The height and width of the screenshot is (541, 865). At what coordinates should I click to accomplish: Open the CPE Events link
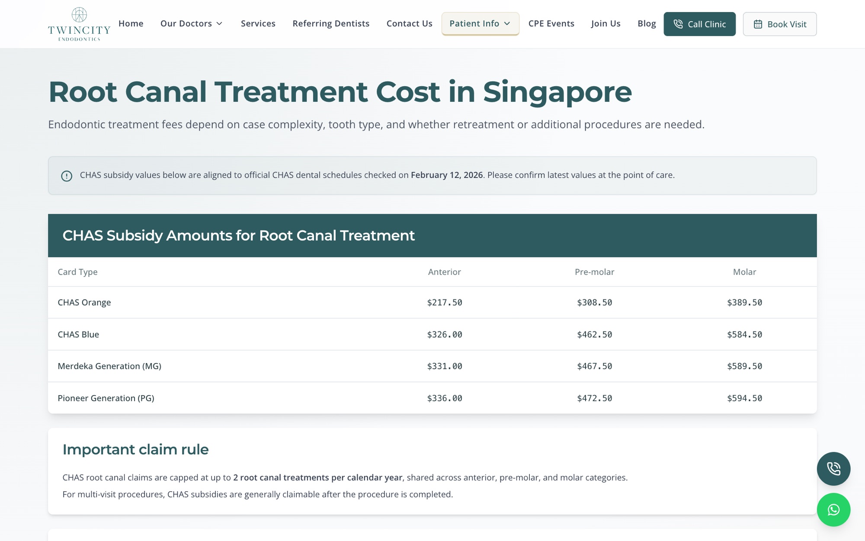click(551, 23)
